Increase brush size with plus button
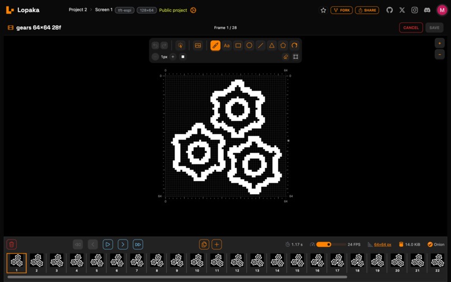This screenshot has width=451, height=282. click(x=173, y=57)
